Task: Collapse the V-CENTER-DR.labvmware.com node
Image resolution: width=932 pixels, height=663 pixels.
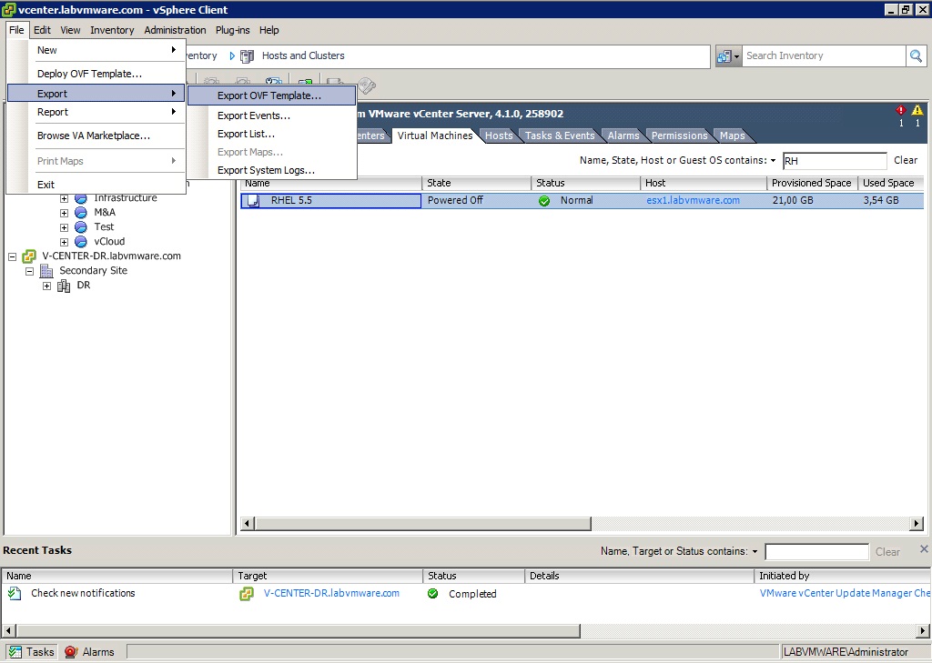Action: 12,256
